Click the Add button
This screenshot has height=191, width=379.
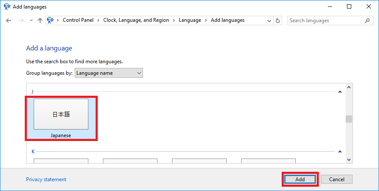click(x=300, y=179)
